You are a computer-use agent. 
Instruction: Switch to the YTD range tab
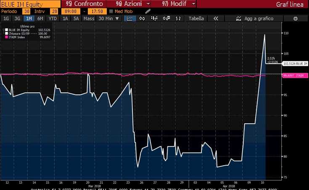click(x=53, y=18)
